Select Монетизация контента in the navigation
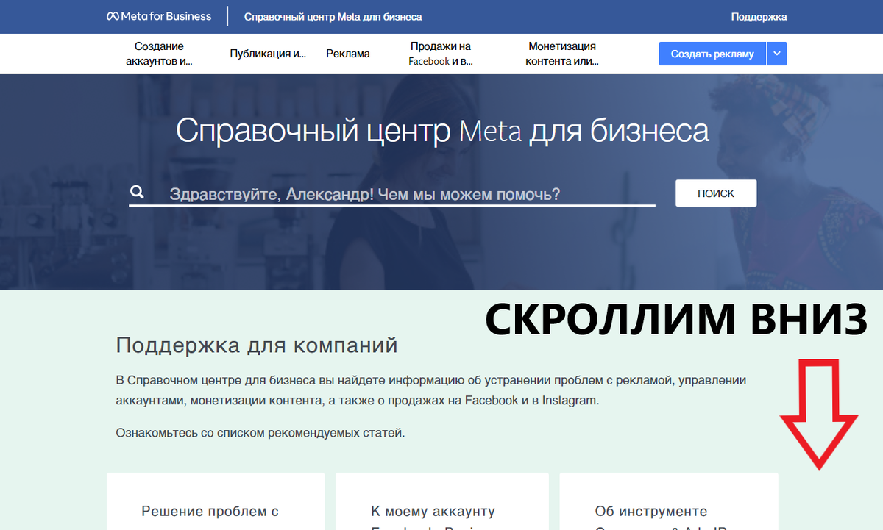Viewport: 883px width, 530px height. (x=562, y=53)
